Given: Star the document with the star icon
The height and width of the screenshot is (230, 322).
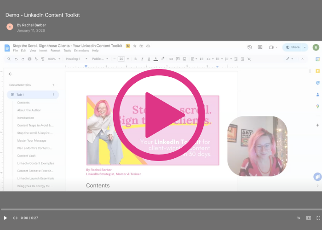Looking at the screenshot, I should click(x=135, y=46).
